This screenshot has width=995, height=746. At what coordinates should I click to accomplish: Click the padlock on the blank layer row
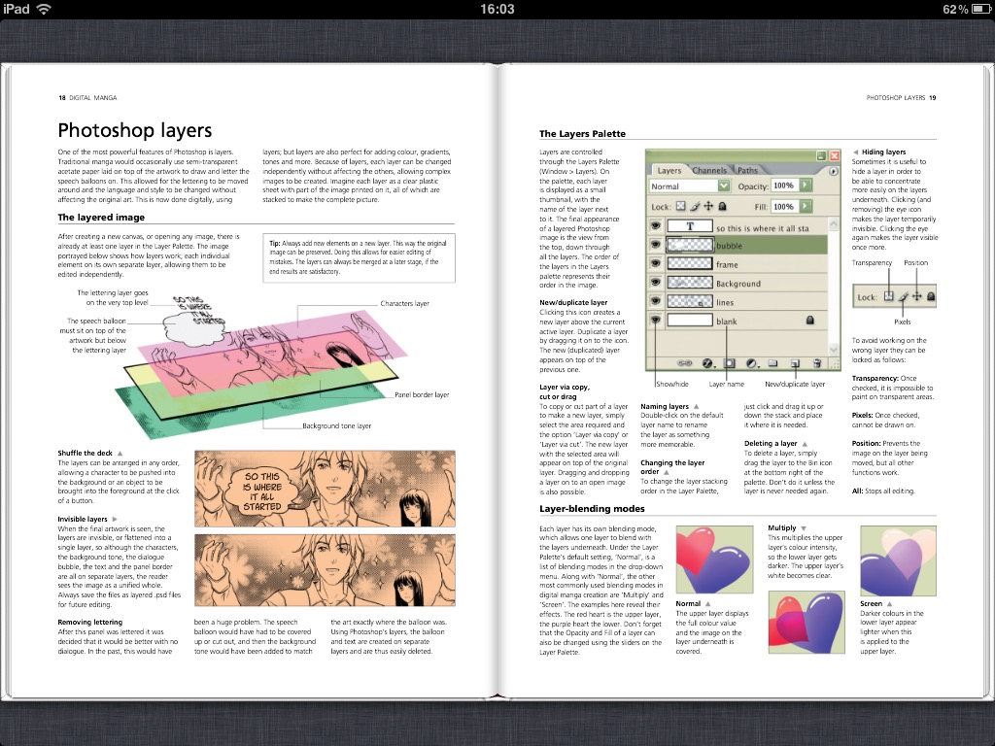pos(809,321)
